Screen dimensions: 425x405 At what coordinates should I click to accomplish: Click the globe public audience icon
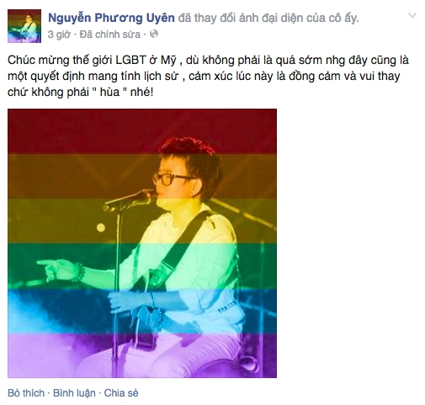[x=154, y=34]
